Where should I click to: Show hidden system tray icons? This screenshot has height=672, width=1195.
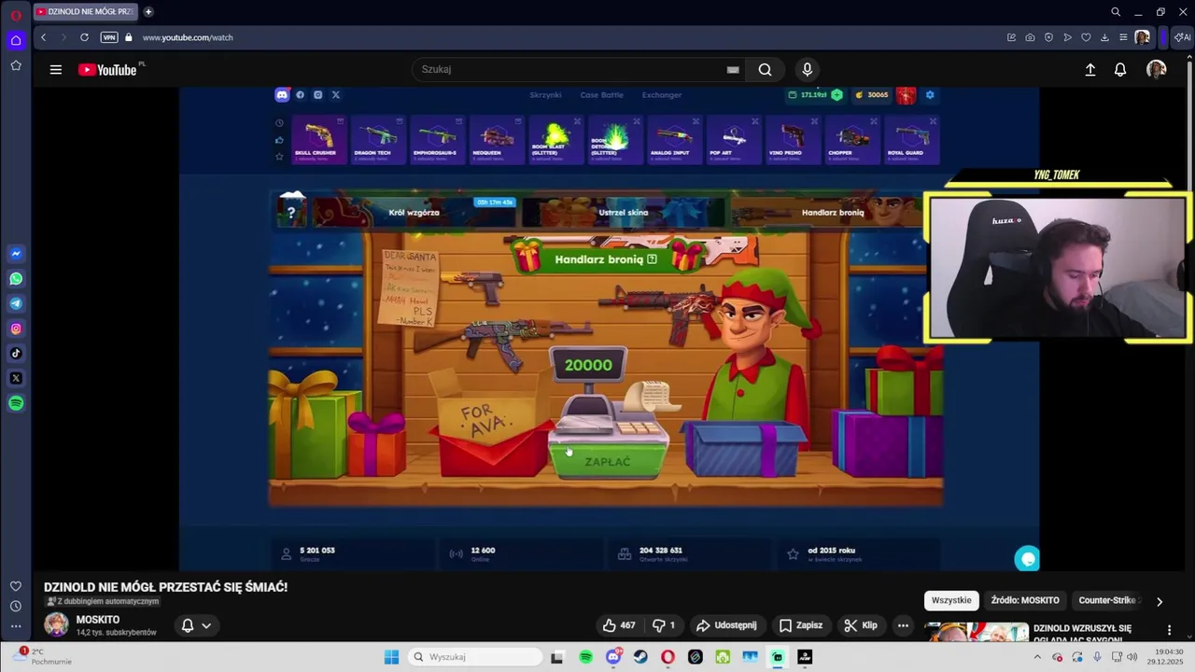coord(1037,657)
